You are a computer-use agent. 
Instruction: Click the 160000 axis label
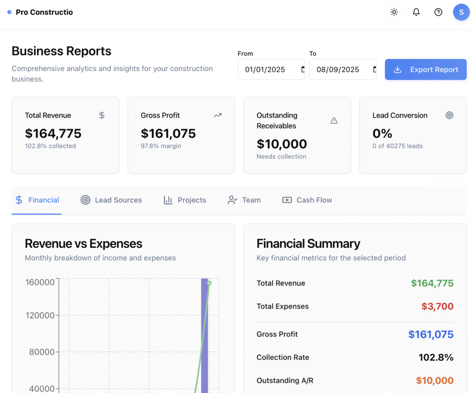40,282
